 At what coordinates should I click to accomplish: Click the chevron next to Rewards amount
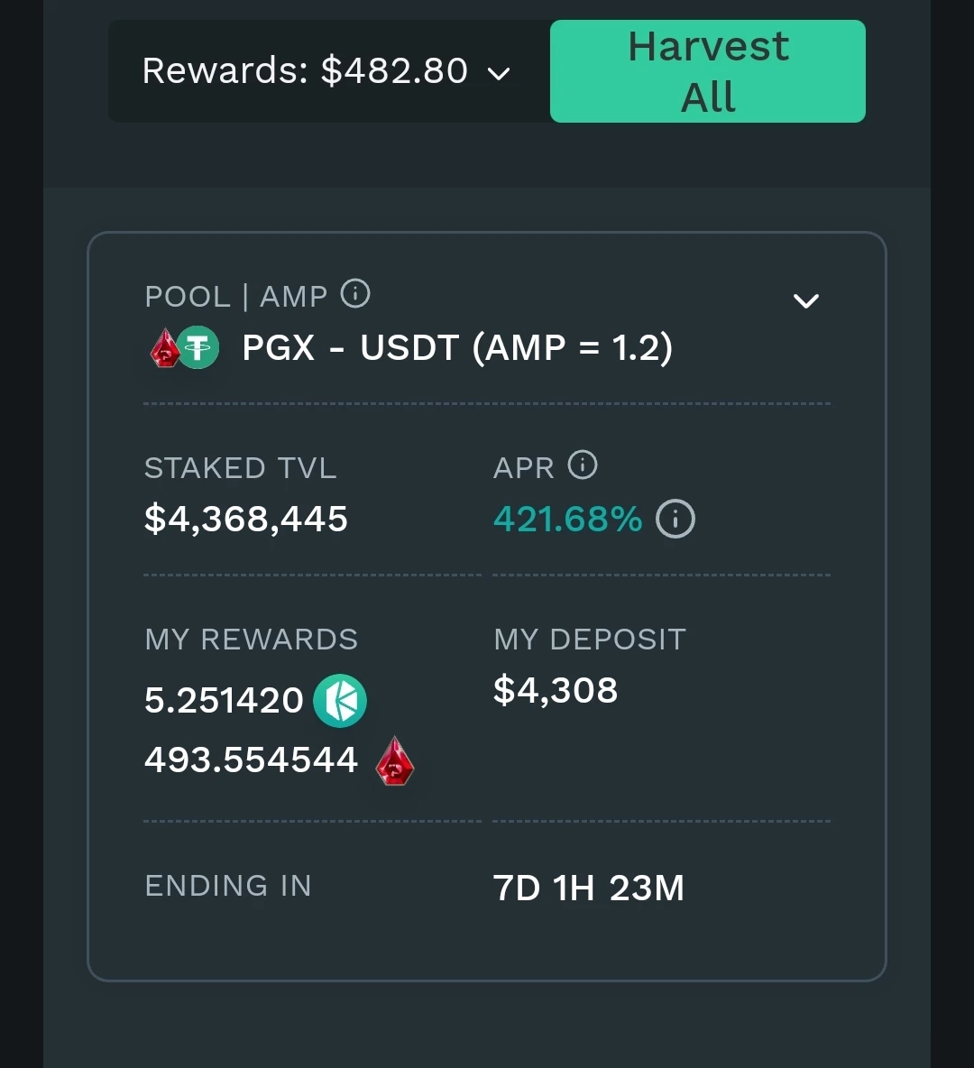[x=500, y=73]
